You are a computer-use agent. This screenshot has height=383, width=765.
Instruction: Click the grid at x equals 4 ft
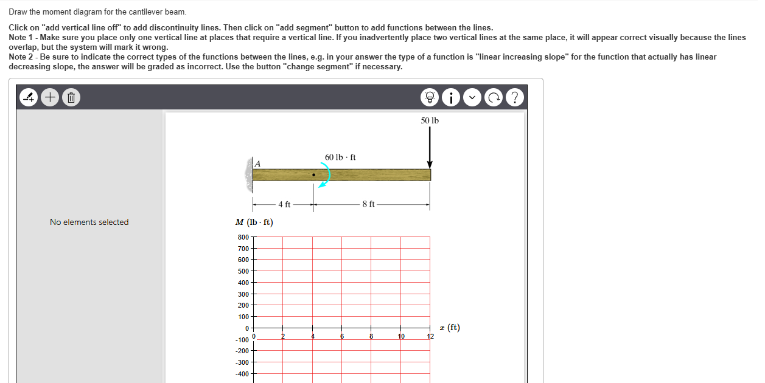[x=312, y=283]
